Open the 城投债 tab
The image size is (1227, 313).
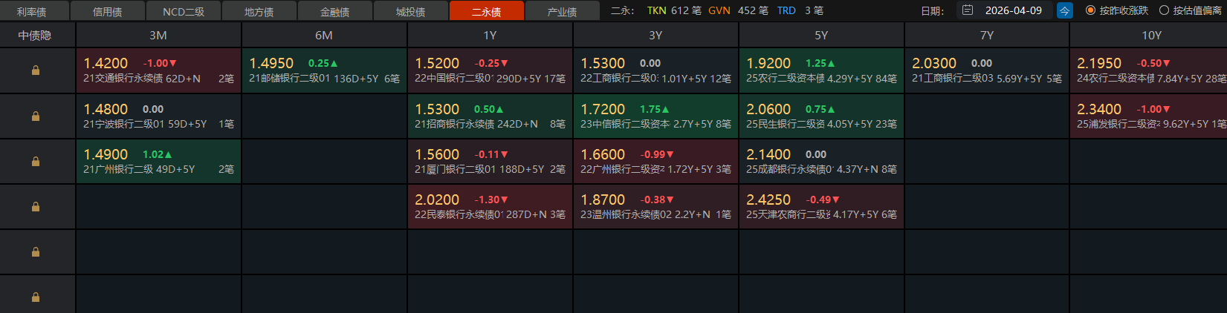click(x=411, y=11)
